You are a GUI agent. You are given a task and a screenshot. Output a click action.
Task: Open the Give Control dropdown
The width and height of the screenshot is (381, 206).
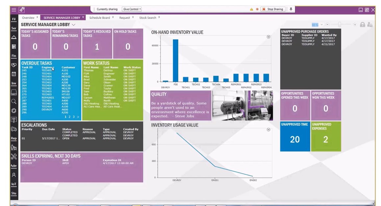[132, 9]
